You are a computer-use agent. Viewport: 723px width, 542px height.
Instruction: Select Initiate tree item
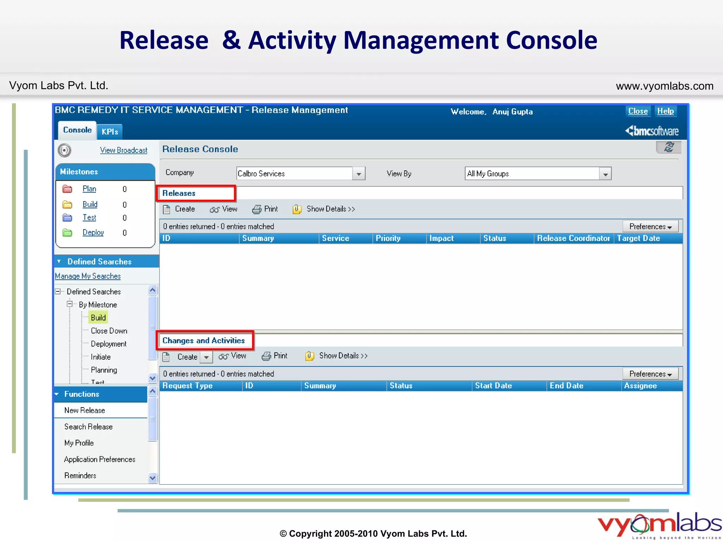[x=101, y=357]
